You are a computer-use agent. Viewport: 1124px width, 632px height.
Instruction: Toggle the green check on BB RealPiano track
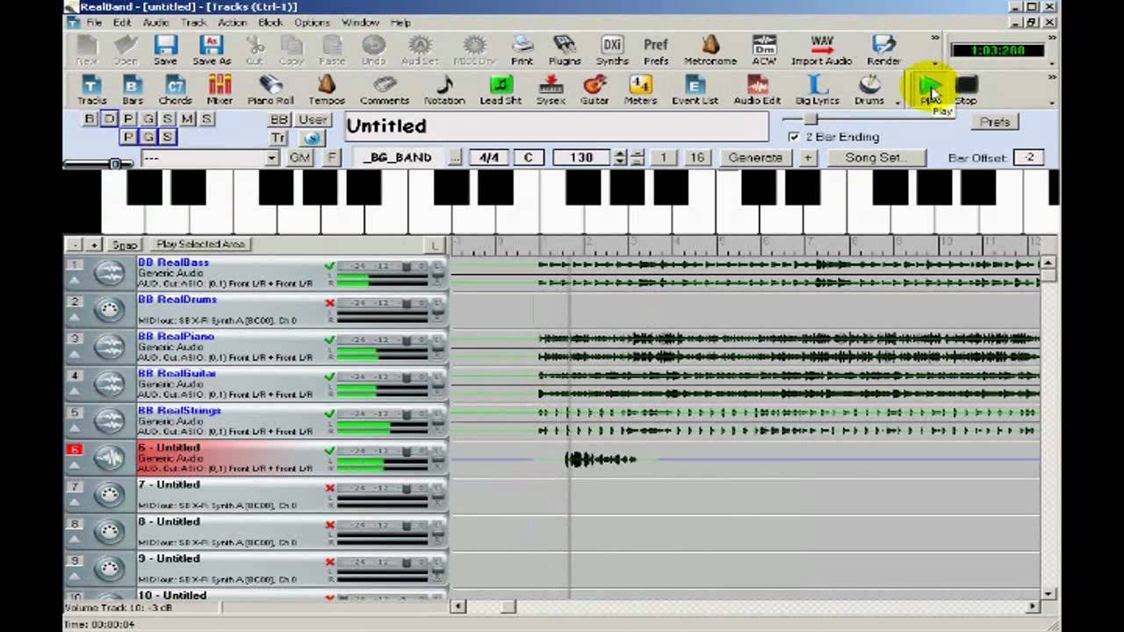[329, 340]
